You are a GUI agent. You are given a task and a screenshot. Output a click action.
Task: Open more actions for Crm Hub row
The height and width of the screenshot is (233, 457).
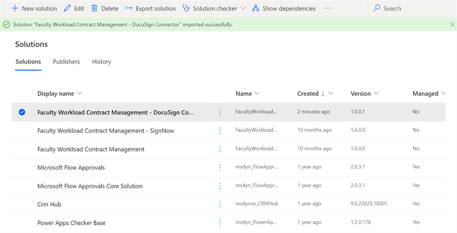[x=220, y=204]
